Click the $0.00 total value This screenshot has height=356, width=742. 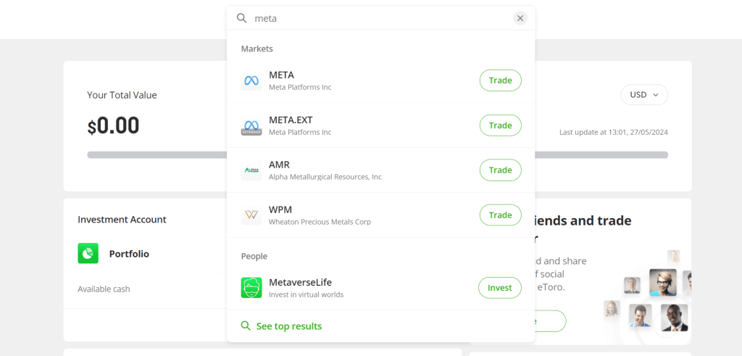113,126
